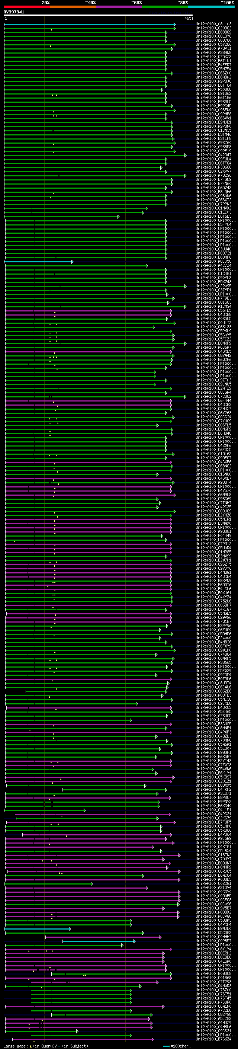
Task: Open the UniRef100_C0Z2G1 hit label
Action: point(213,884)
